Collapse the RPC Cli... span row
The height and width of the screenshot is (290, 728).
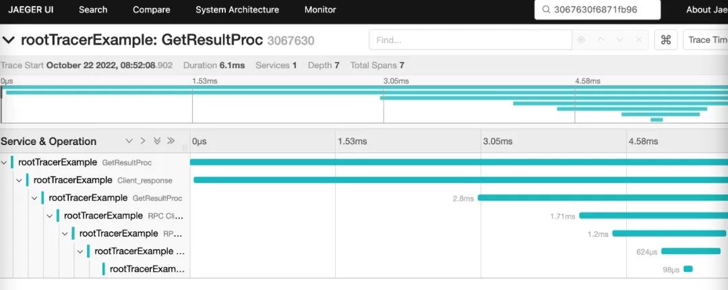50,216
